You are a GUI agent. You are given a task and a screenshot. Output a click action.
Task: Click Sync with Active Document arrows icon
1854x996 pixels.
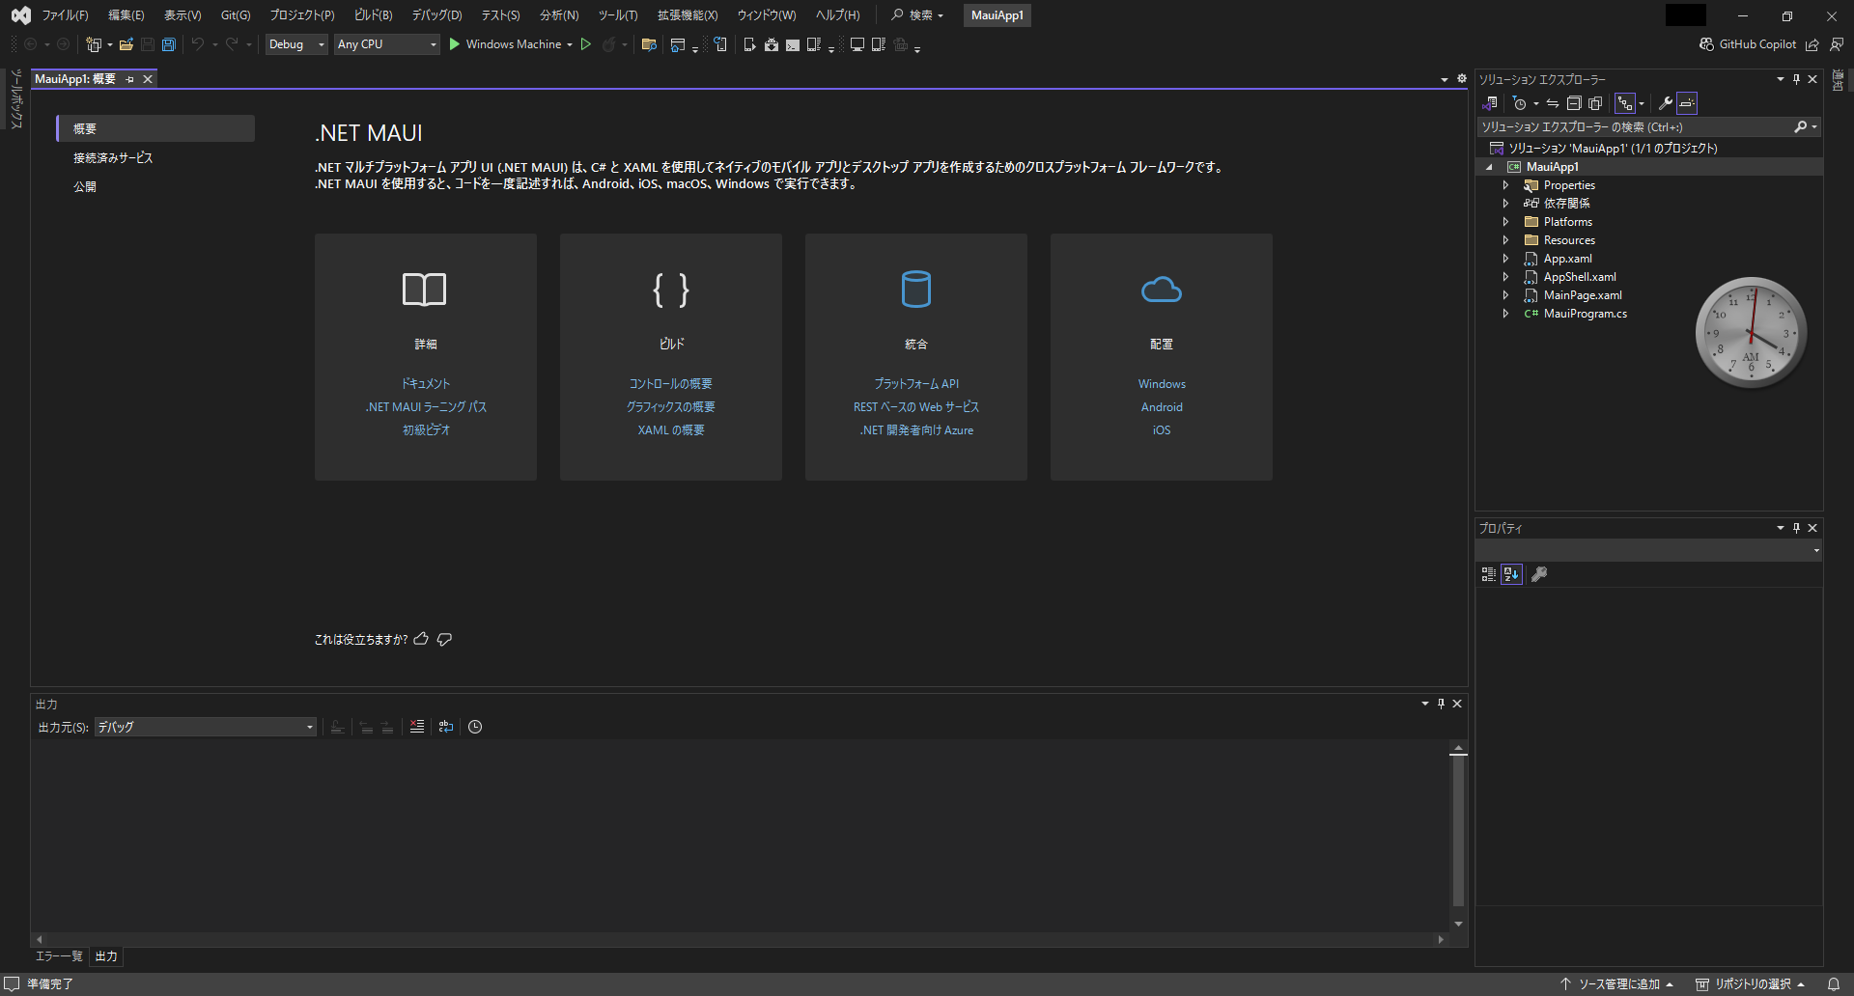[x=1552, y=103]
